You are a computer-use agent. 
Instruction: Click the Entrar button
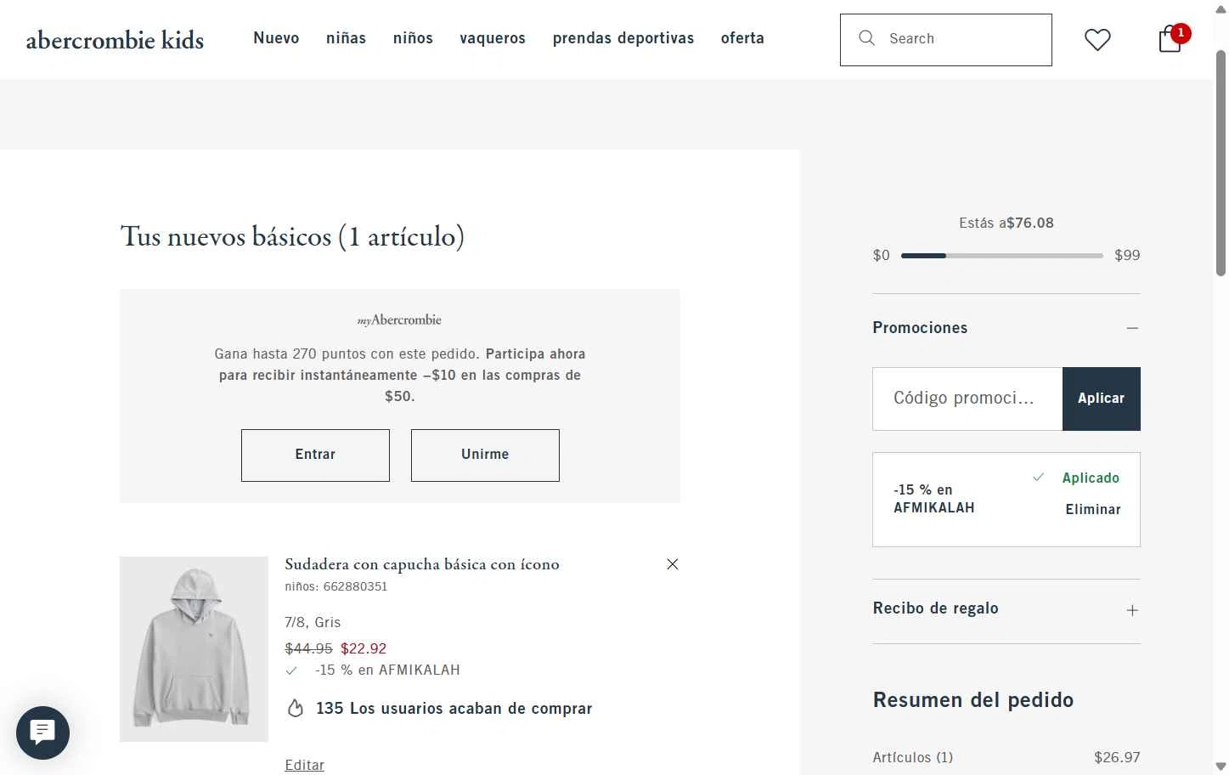pos(315,455)
